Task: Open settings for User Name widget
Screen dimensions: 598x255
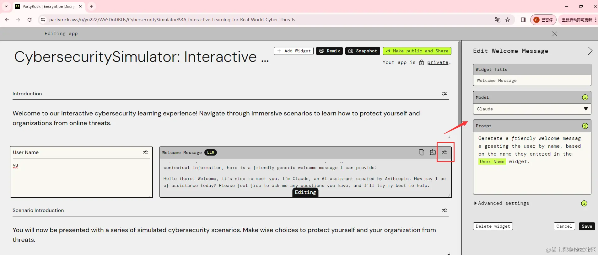Action: pos(145,152)
